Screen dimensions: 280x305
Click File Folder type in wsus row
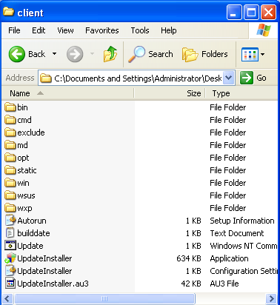[228, 195]
